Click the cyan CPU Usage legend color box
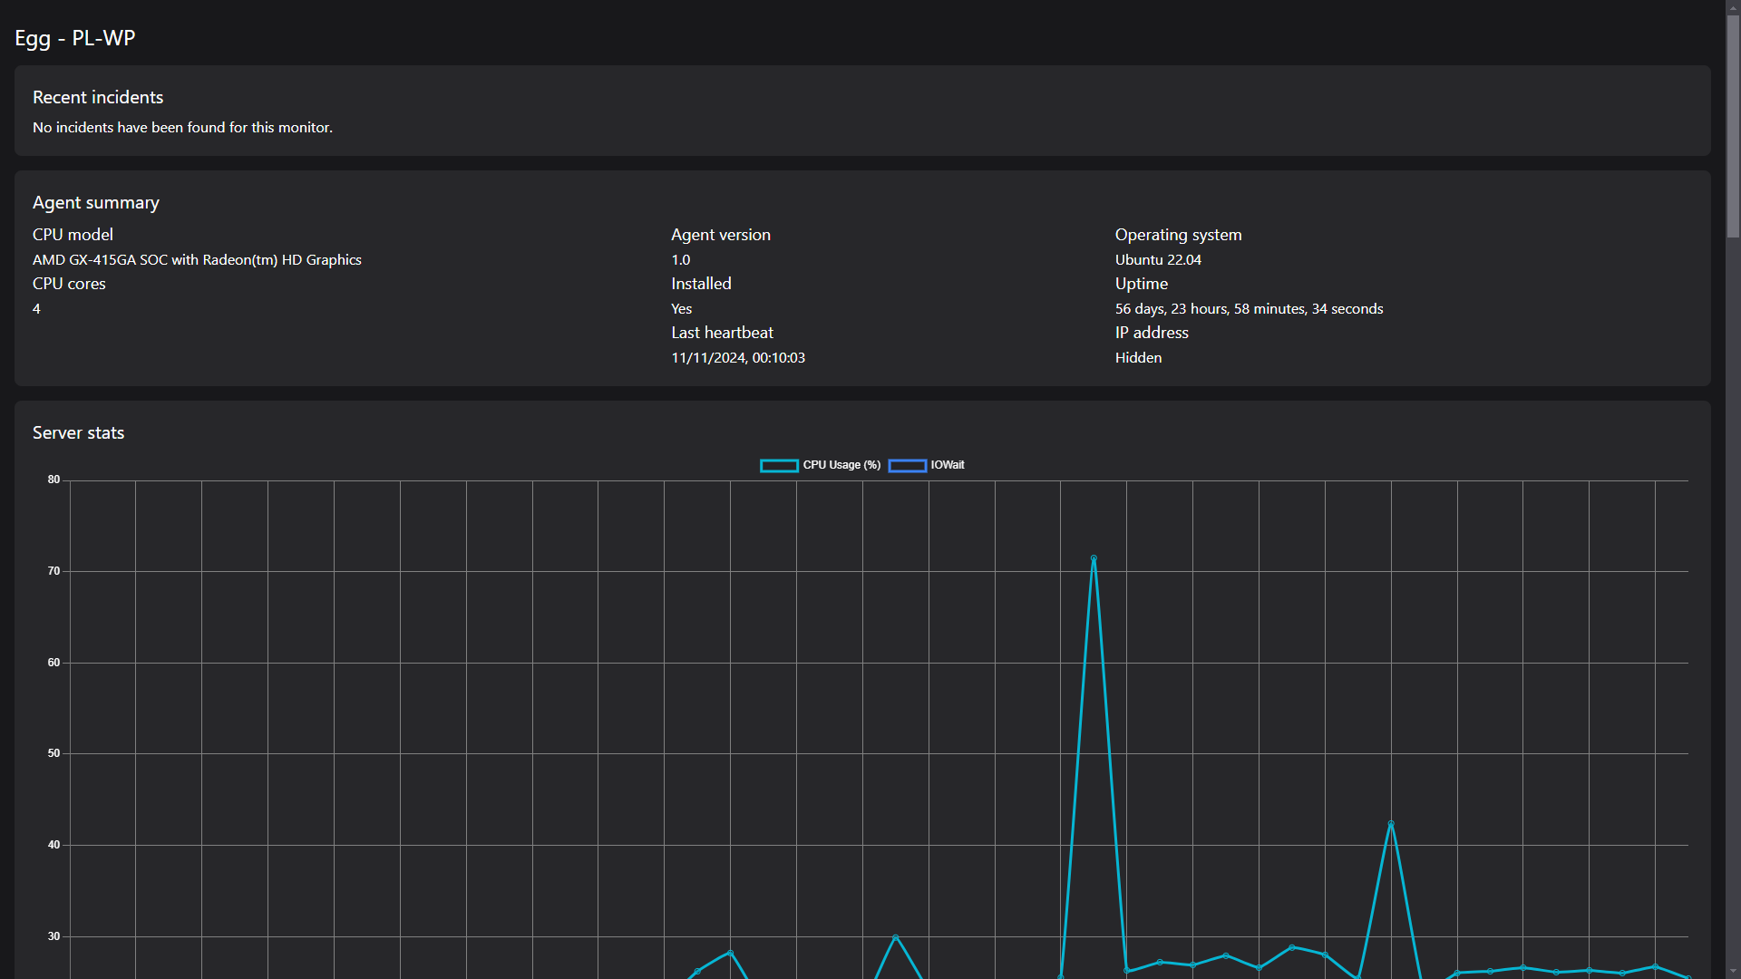1741x979 pixels. [779, 466]
